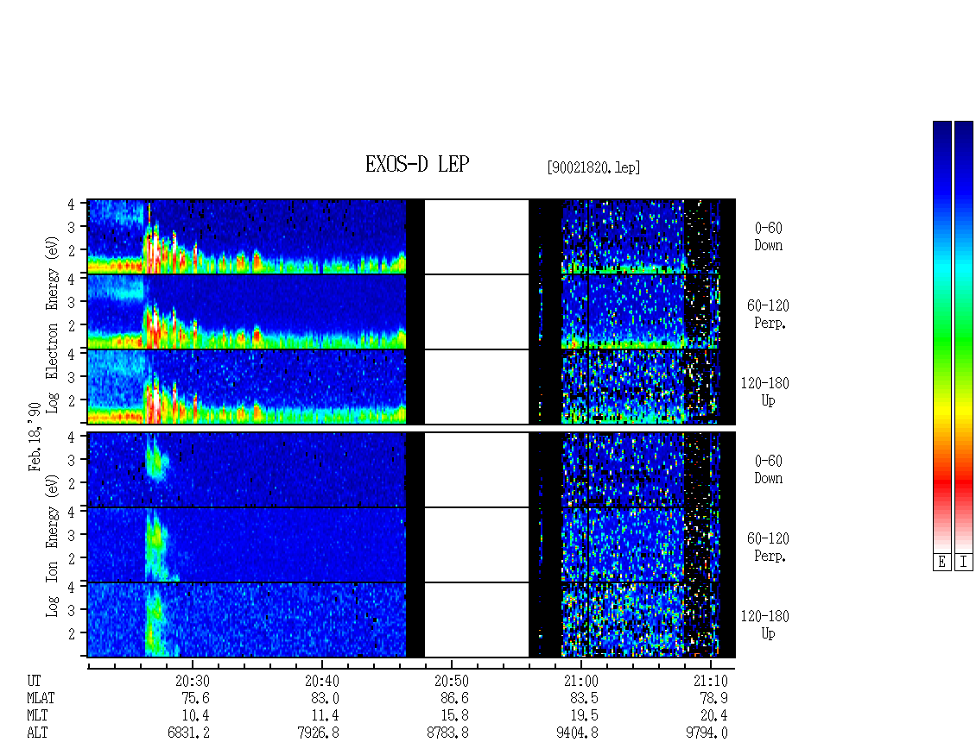The image size is (976, 755).
Task: Click the ALT value 8783.8
Action: (x=447, y=733)
